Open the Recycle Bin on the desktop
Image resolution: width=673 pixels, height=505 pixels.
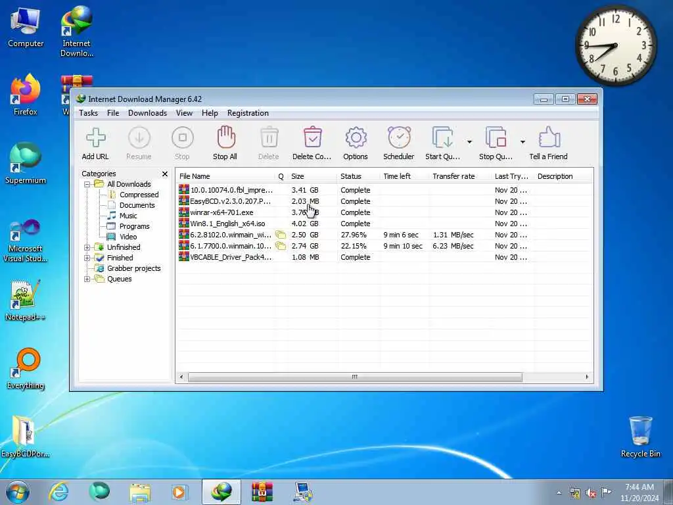click(641, 436)
